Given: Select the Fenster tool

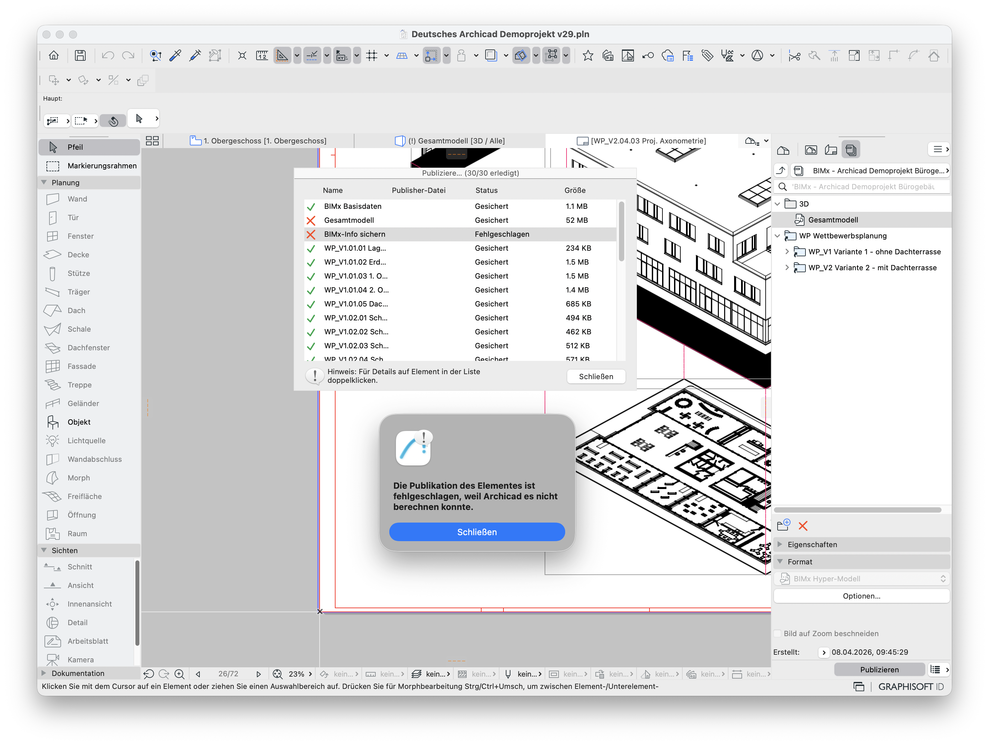Looking at the screenshot, I should (89, 236).
